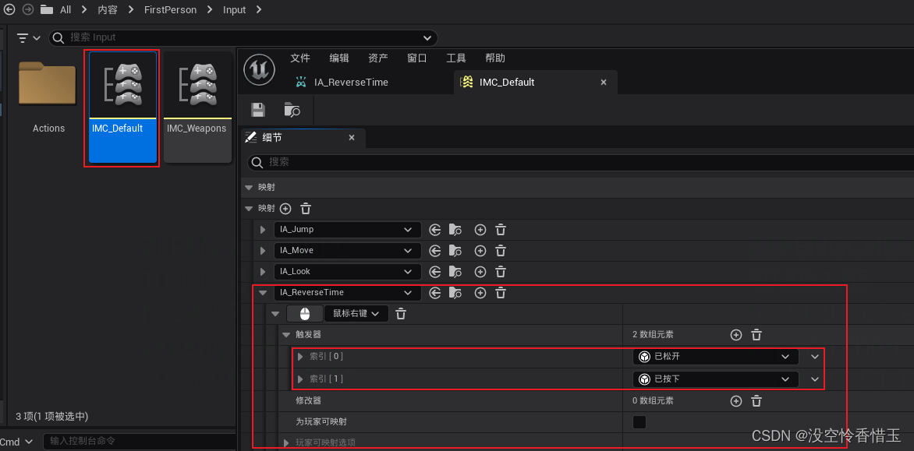The image size is (914, 451).
Task: Save the IMC_Default asset
Action: pos(258,111)
